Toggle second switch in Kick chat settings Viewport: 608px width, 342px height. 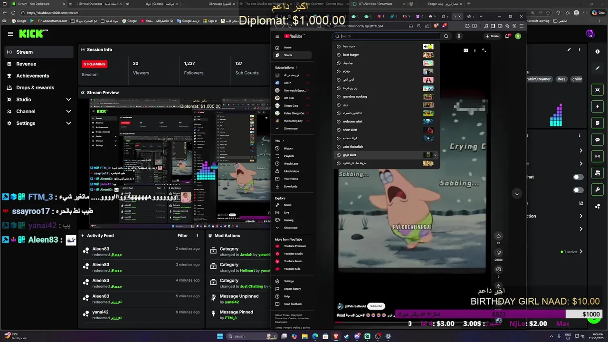point(578,190)
